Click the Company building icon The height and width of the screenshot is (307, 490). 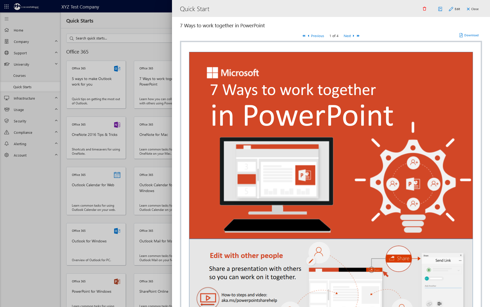click(7, 42)
